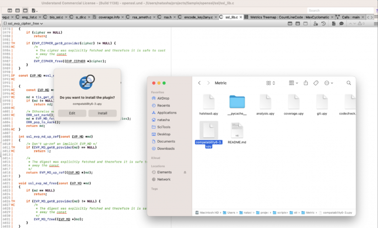Click the Share icon in Finder toolbar
This screenshot has width=378, height=228.
(306, 83)
